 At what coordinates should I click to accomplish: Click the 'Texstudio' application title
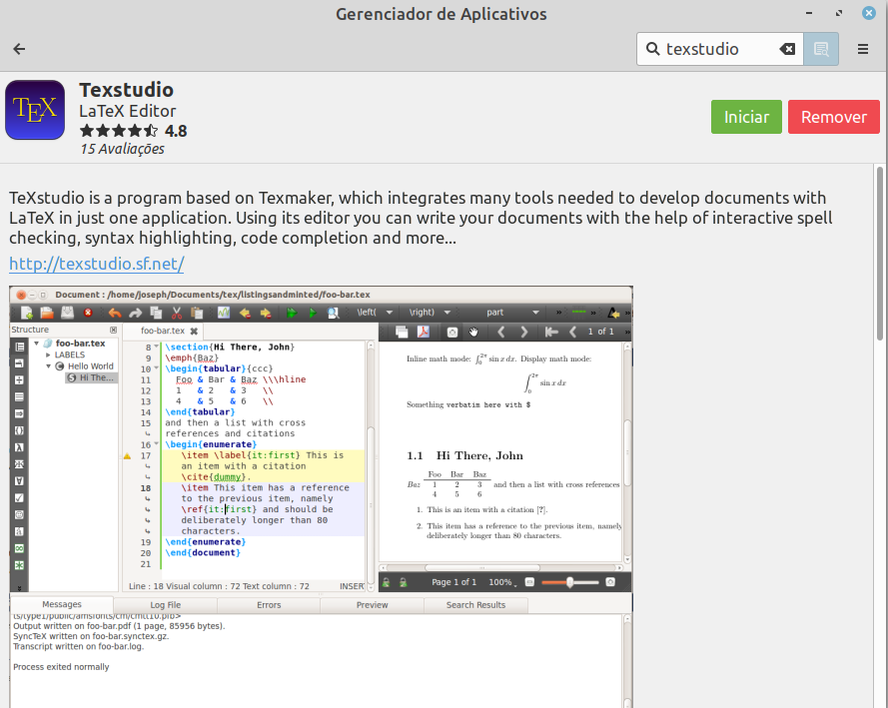126,90
